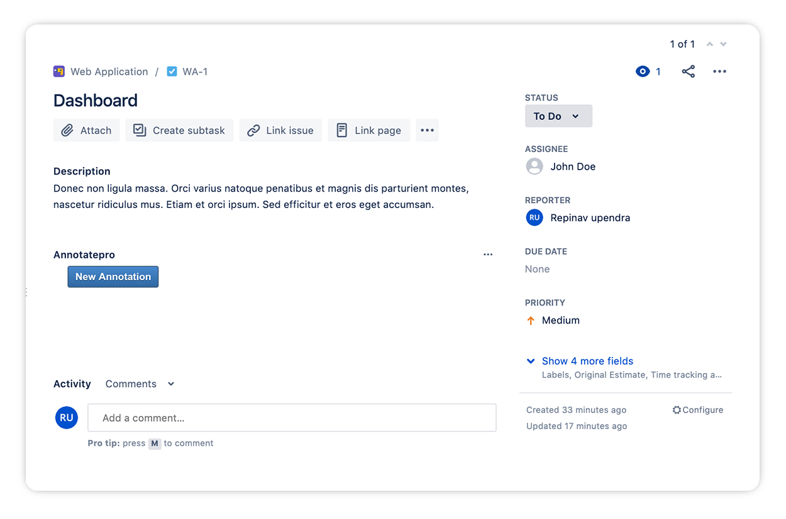The image size is (786, 519).
Task: Open the Web Application breadcrumb link
Action: point(109,72)
